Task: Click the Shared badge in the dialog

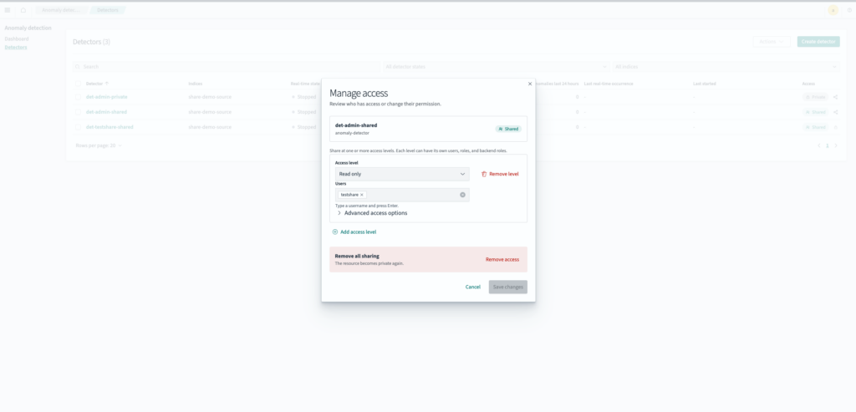Action: click(x=508, y=130)
